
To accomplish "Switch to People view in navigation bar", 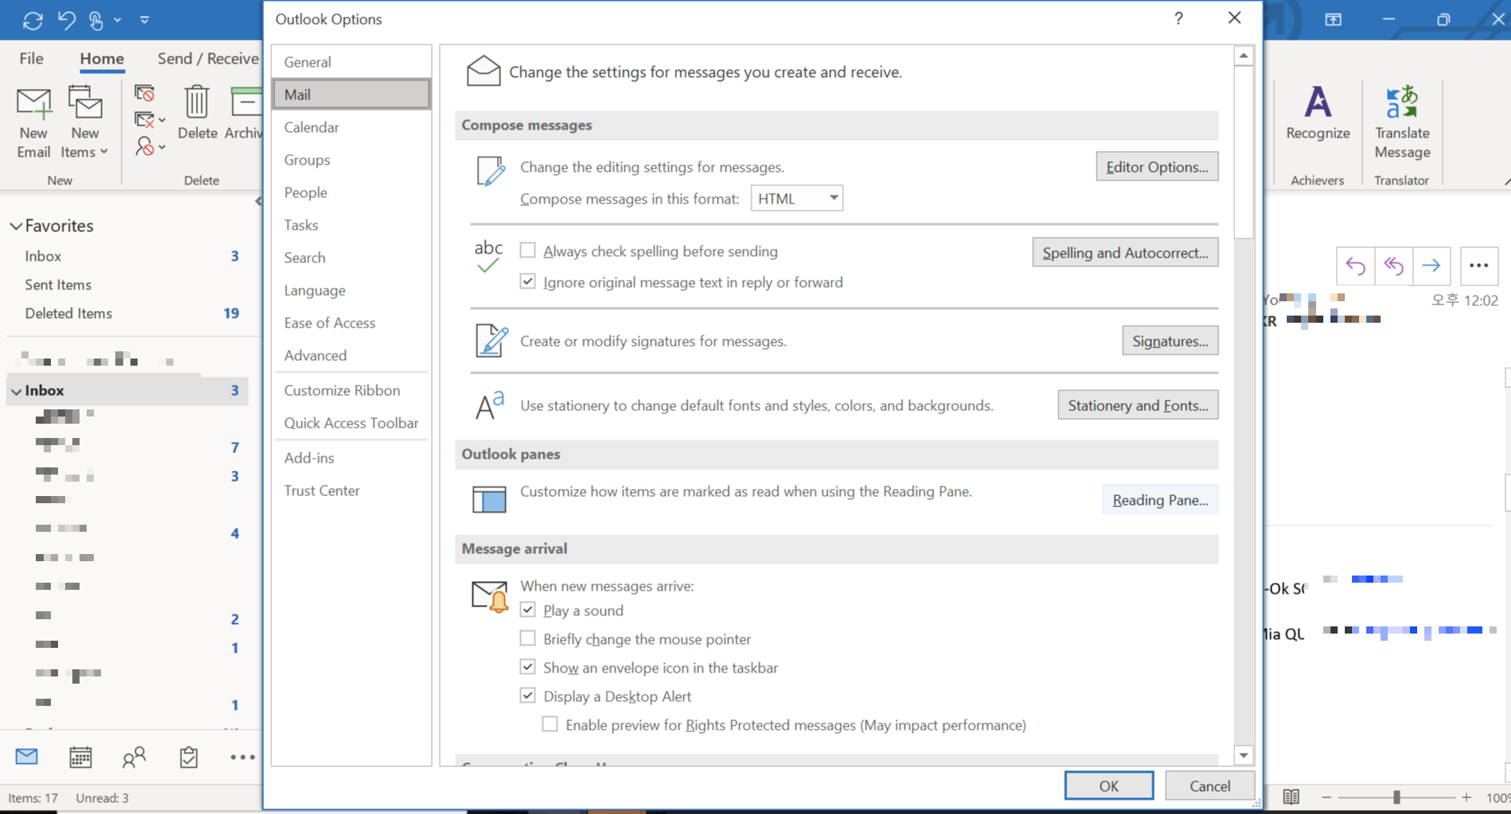I will point(134,757).
